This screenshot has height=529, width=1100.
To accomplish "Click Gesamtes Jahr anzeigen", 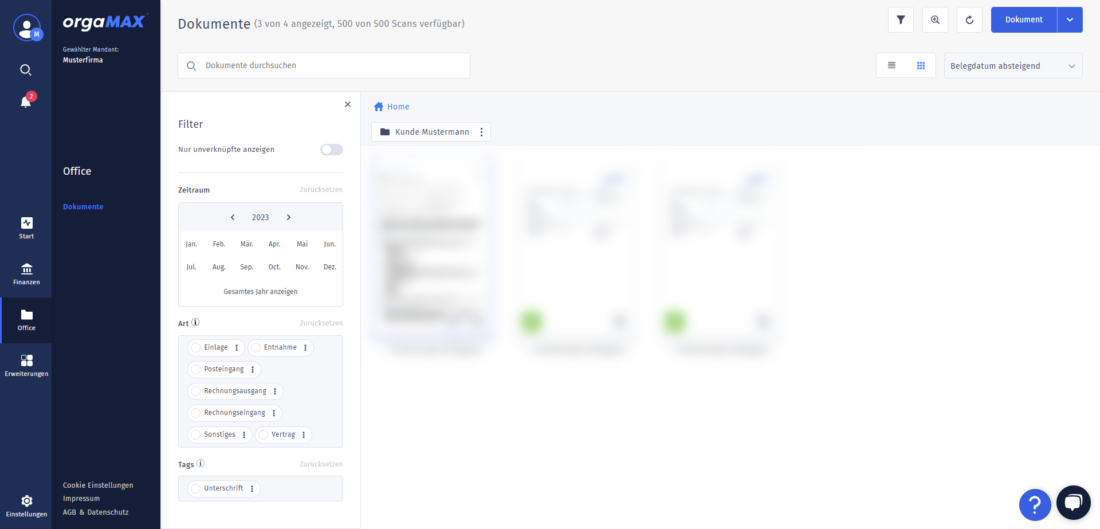I will (261, 292).
